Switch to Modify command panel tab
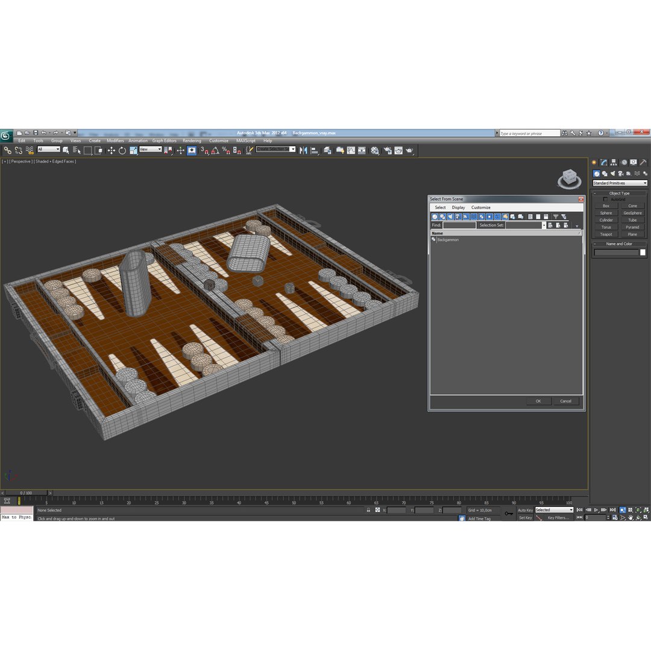Image resolution: width=651 pixels, height=651 pixels. 603,162
